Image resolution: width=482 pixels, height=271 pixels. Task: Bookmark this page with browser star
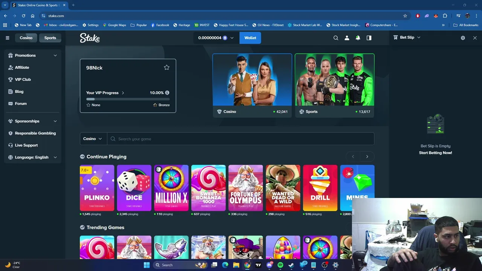coord(405,16)
